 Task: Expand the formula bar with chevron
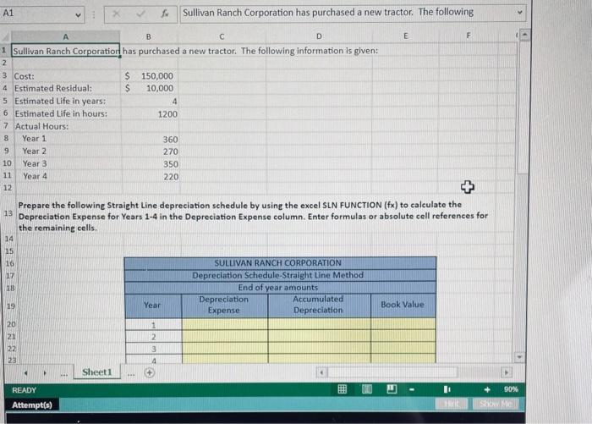pyautogui.click(x=519, y=13)
